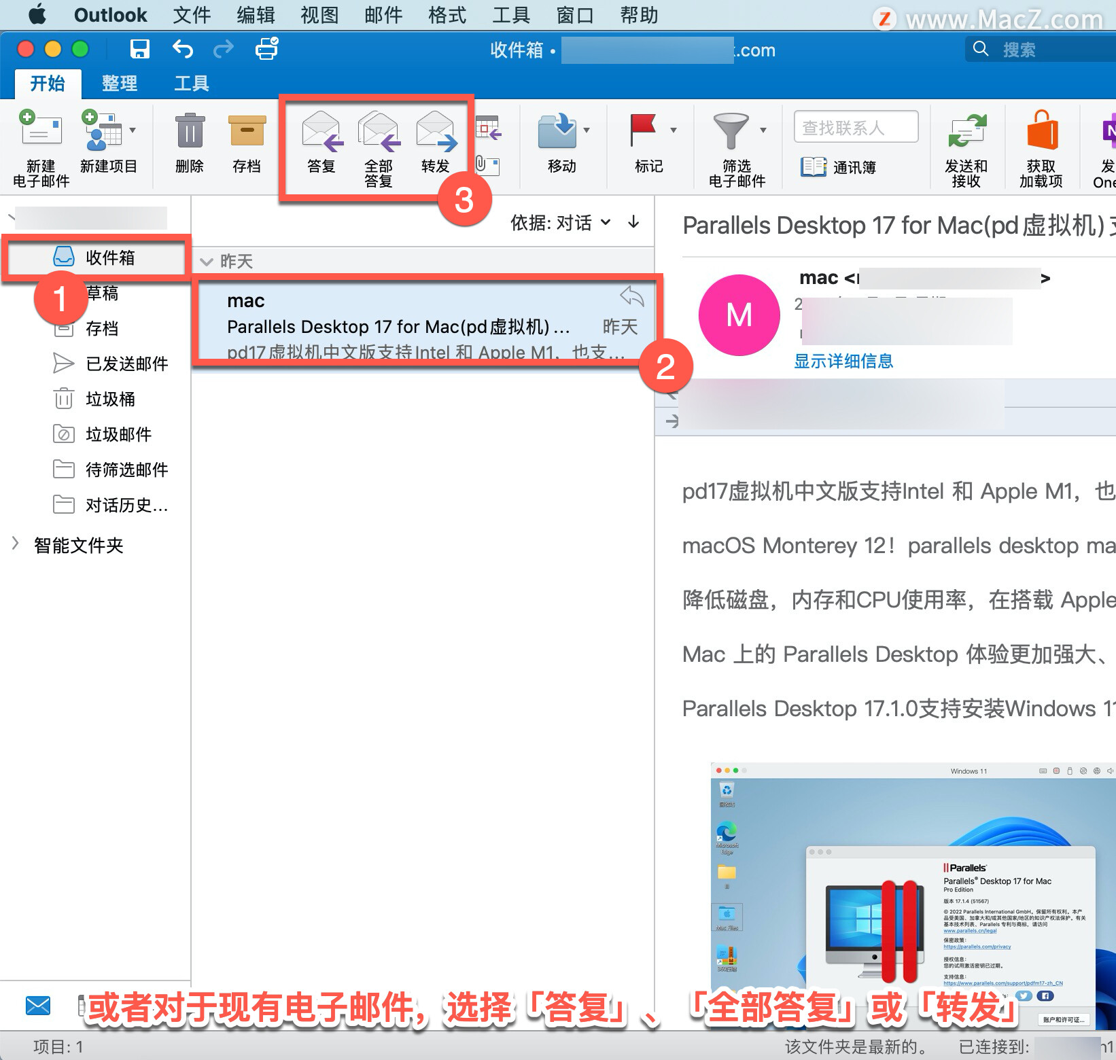This screenshot has height=1060, width=1116.
Task: Open the Apple menu
Action: [x=37, y=14]
